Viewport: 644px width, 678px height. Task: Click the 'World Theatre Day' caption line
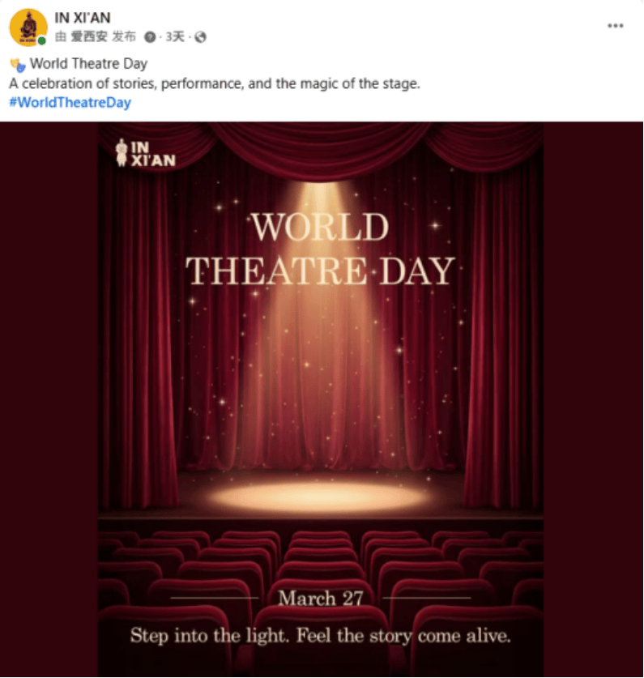coord(88,64)
